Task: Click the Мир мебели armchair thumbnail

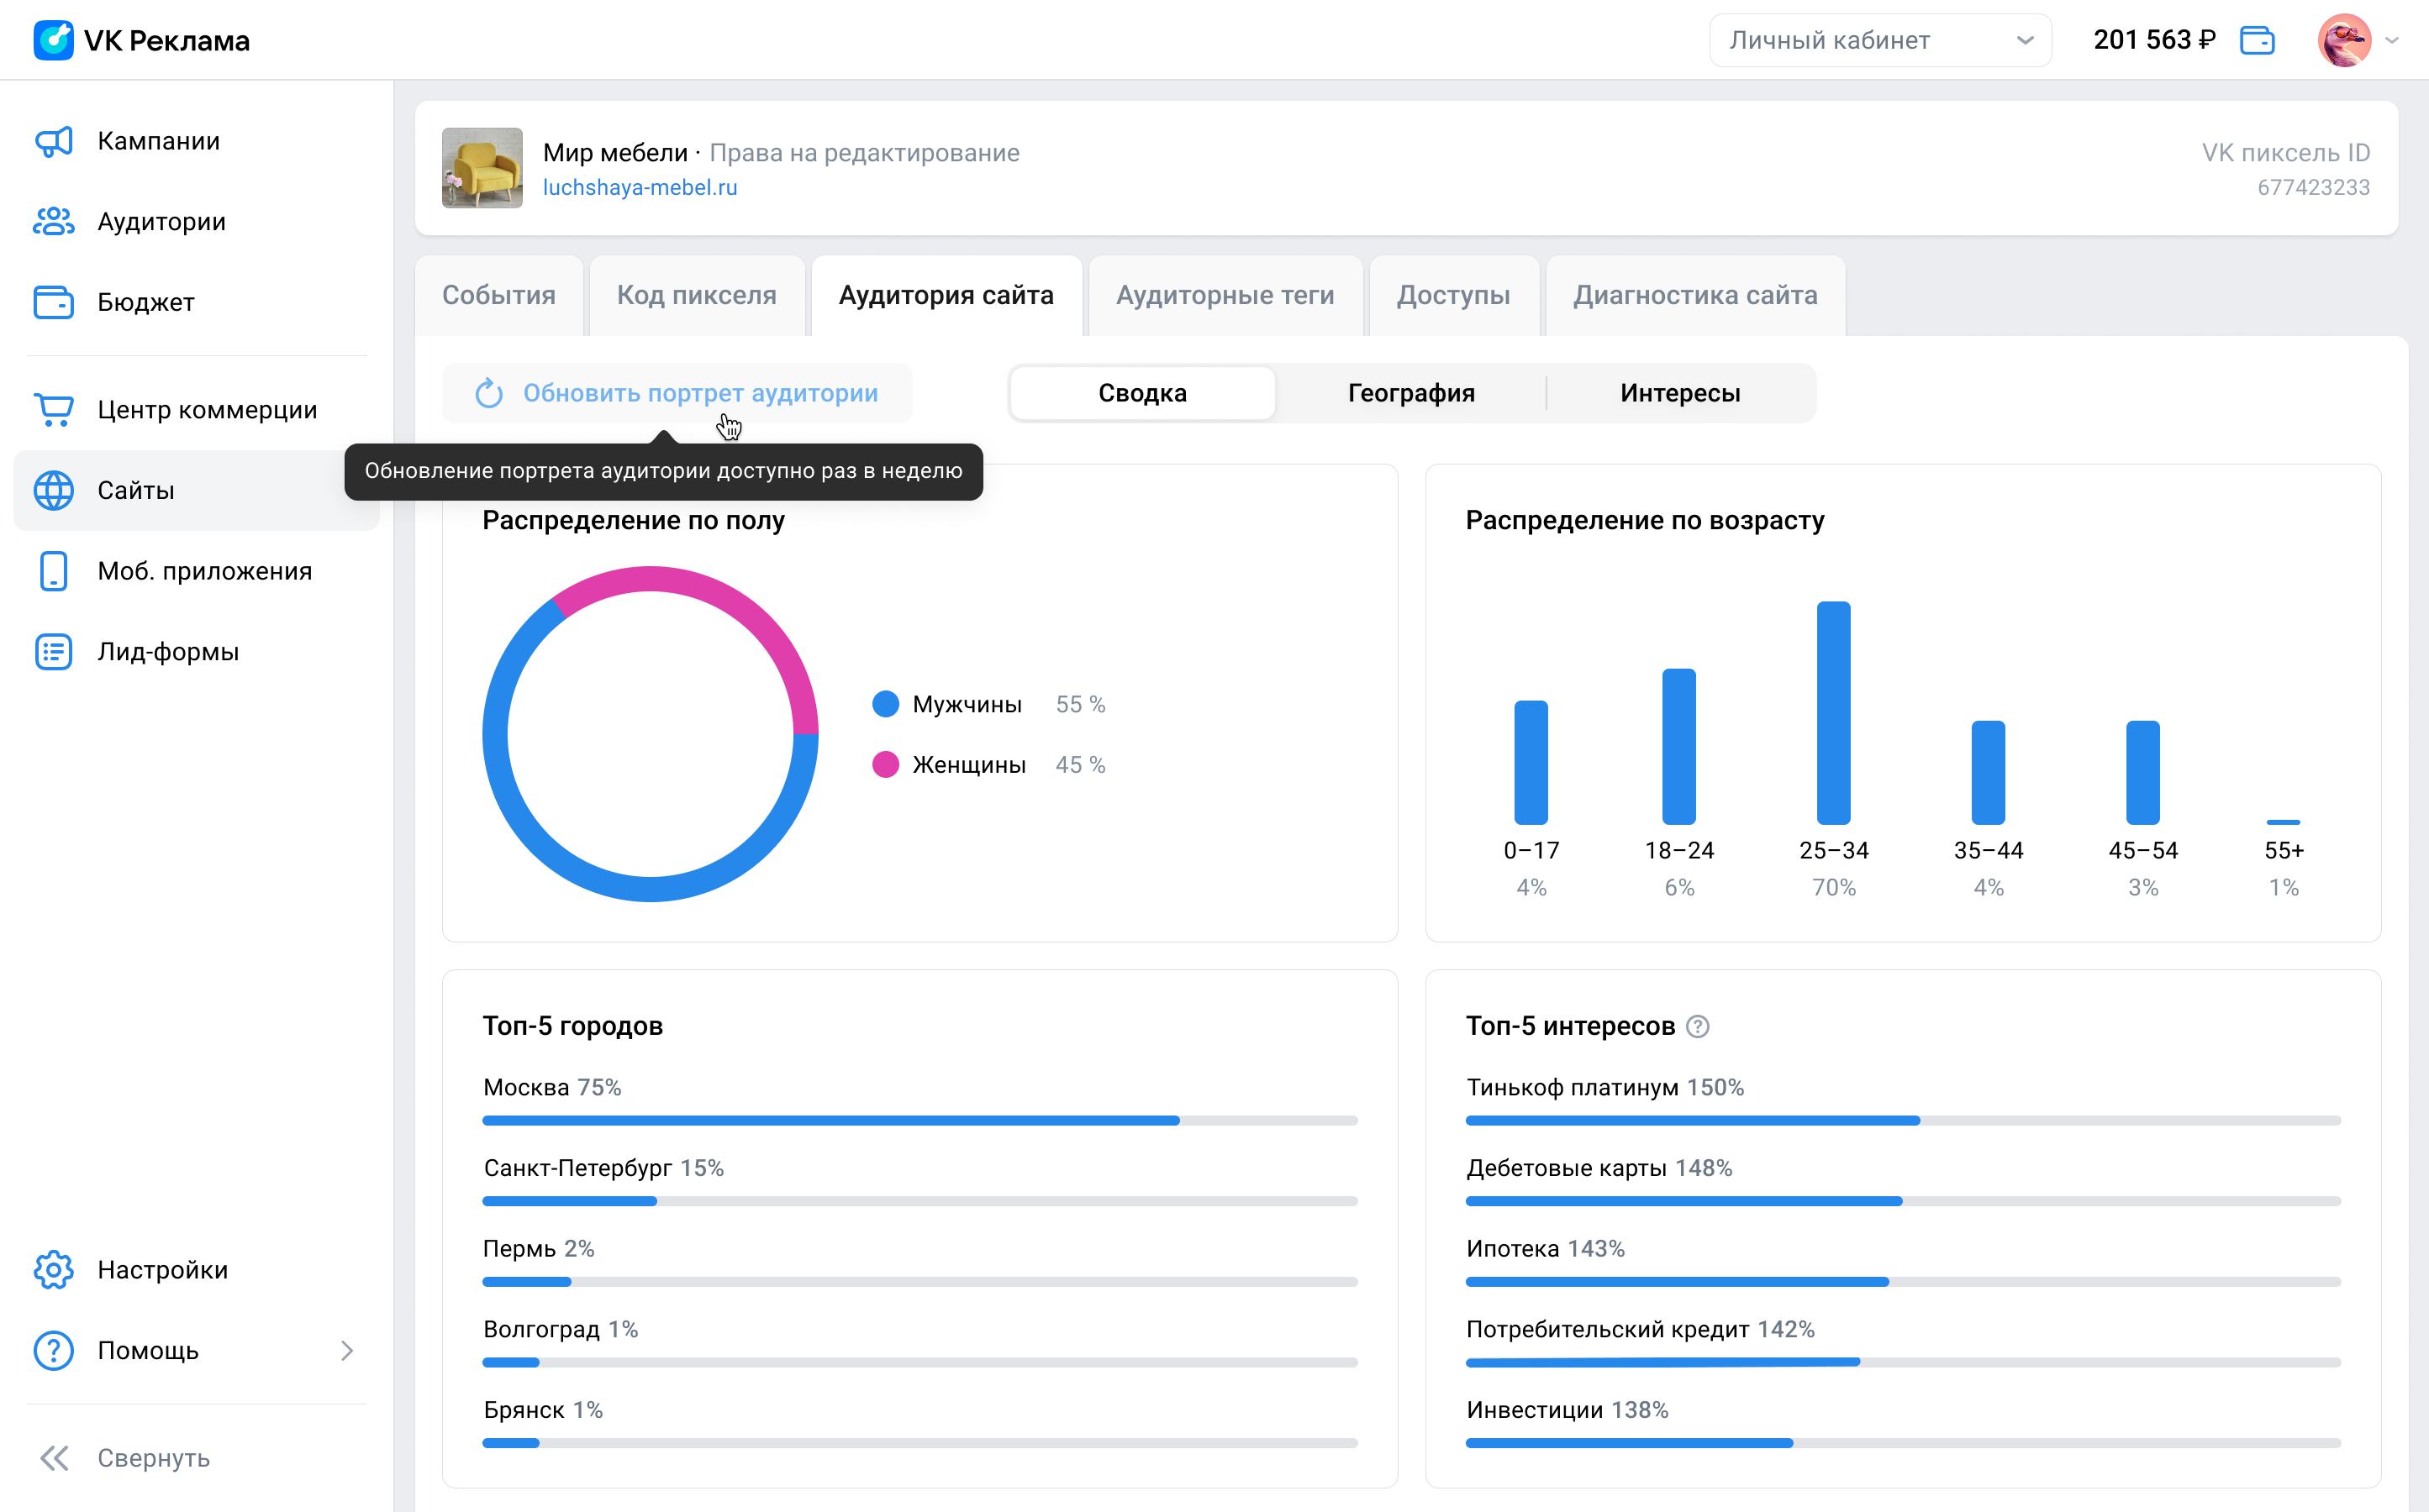Action: tap(482, 168)
